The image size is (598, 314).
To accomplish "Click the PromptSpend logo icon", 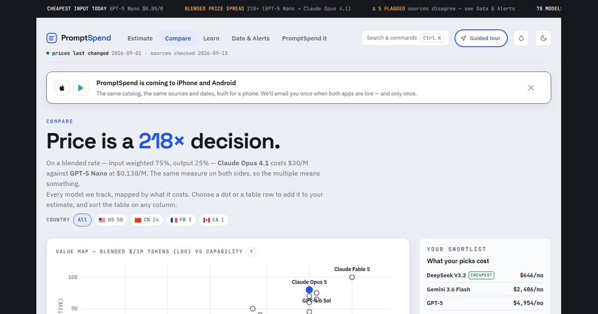I will [52, 38].
